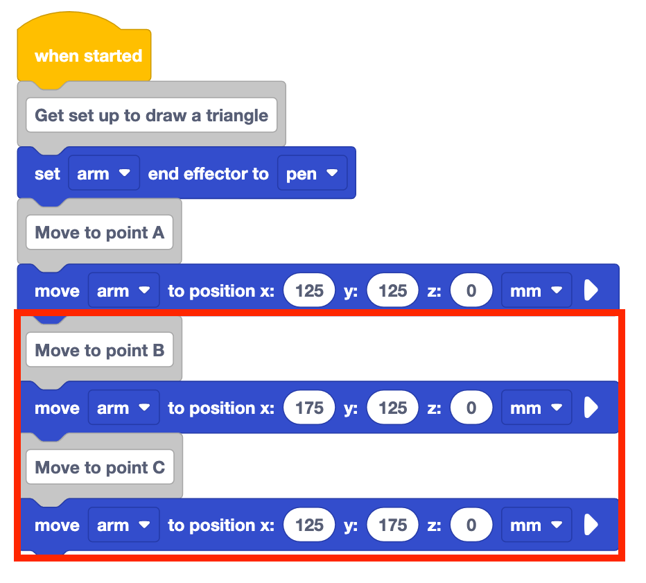The height and width of the screenshot is (583, 646).
Task: Click the z value 0 in the point C move block
Action: coord(471,525)
